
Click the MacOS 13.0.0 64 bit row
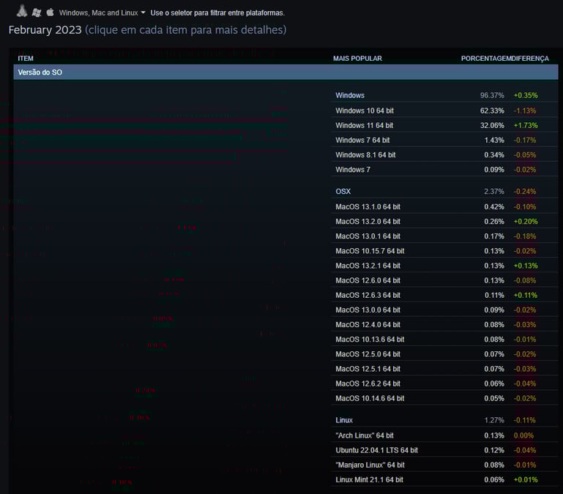tap(444, 310)
